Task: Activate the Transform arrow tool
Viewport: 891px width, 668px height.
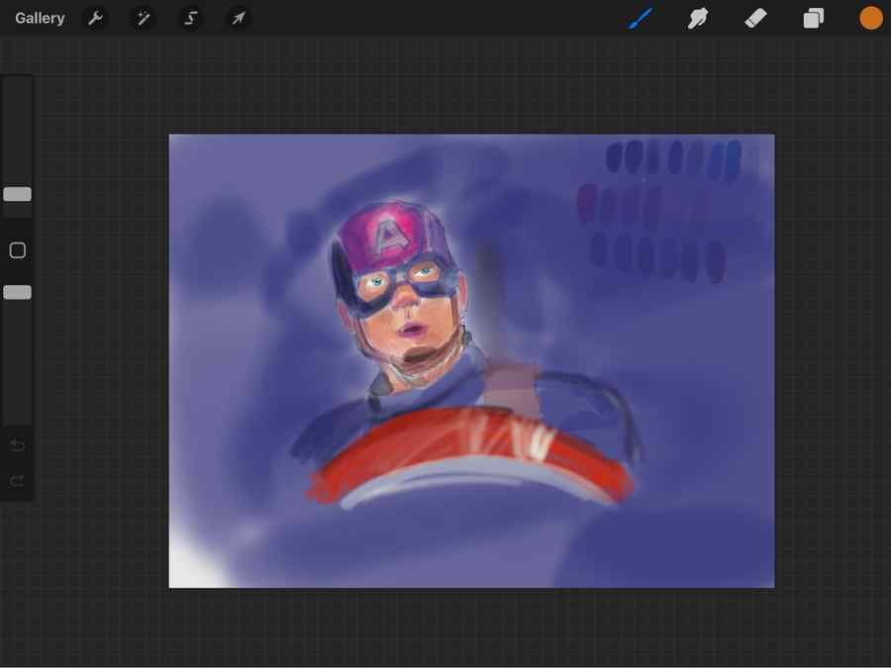Action: point(239,18)
